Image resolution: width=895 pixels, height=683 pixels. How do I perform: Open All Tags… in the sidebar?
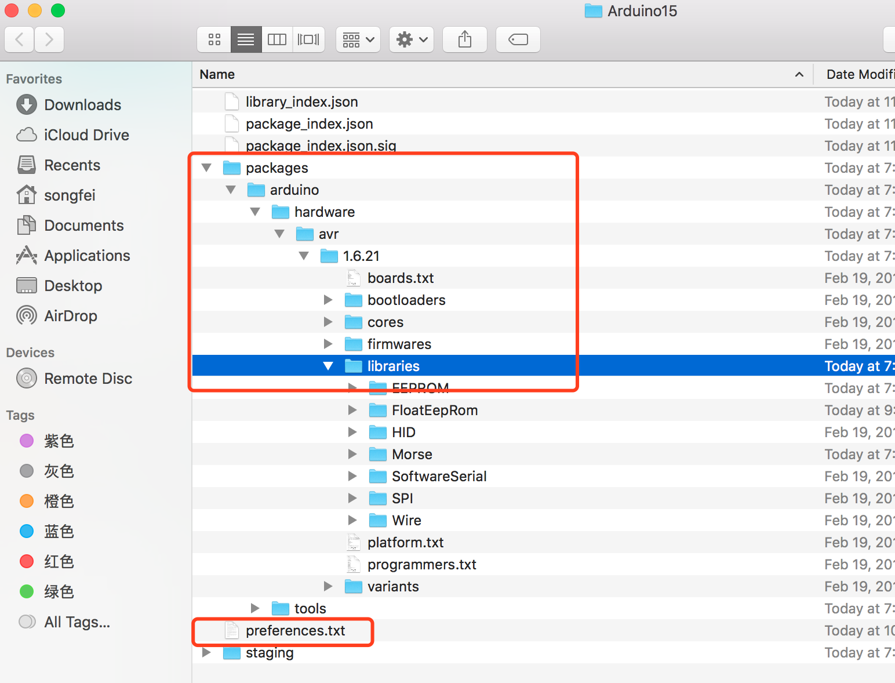[x=77, y=622]
